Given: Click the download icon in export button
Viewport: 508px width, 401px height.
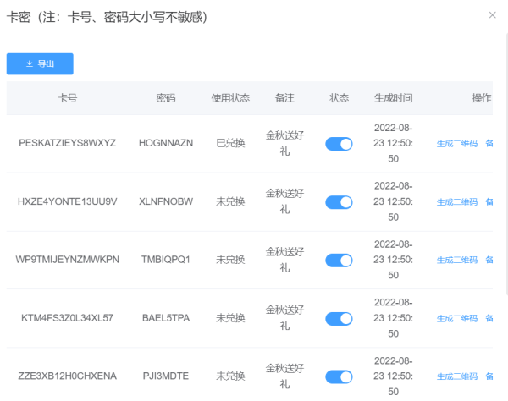Looking at the screenshot, I should point(30,63).
